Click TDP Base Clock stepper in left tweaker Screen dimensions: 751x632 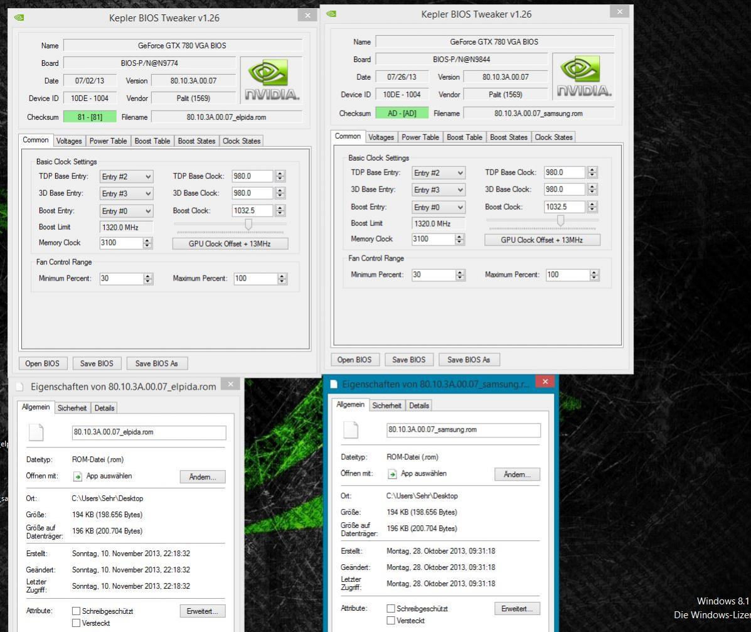pyautogui.click(x=280, y=176)
